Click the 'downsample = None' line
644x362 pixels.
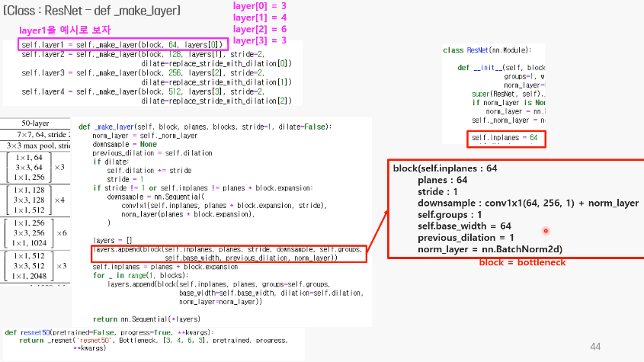click(124, 144)
